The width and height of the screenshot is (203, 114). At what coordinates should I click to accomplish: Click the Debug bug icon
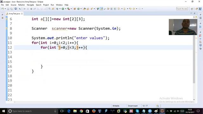click(x=57, y=9)
